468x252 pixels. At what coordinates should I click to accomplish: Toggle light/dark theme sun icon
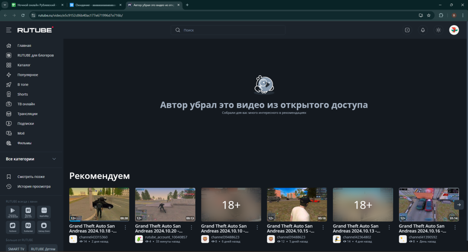coord(438,30)
